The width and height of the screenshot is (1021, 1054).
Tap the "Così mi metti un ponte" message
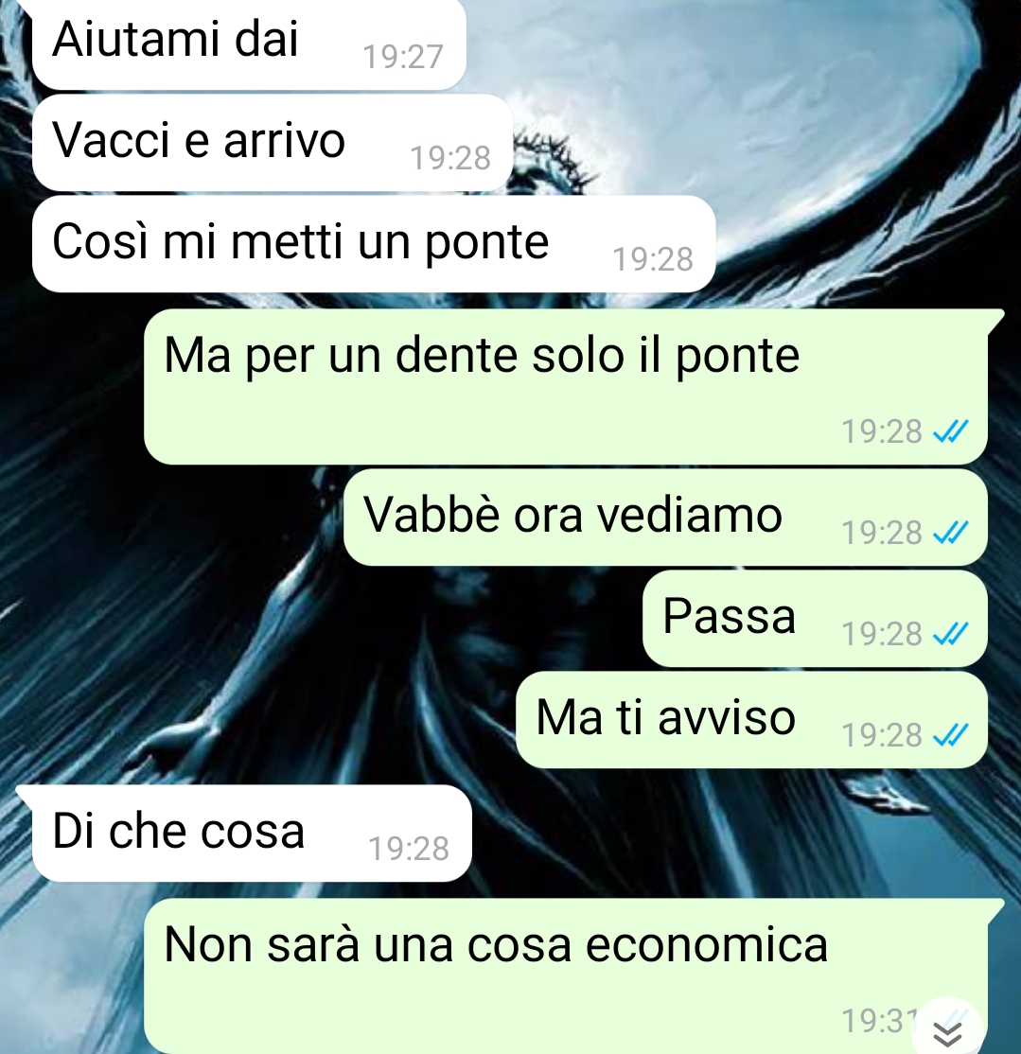pos(374,244)
